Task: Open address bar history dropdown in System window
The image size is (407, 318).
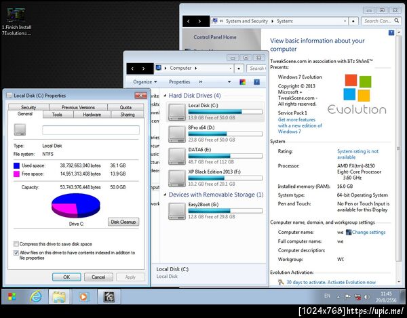Action: tap(345, 21)
